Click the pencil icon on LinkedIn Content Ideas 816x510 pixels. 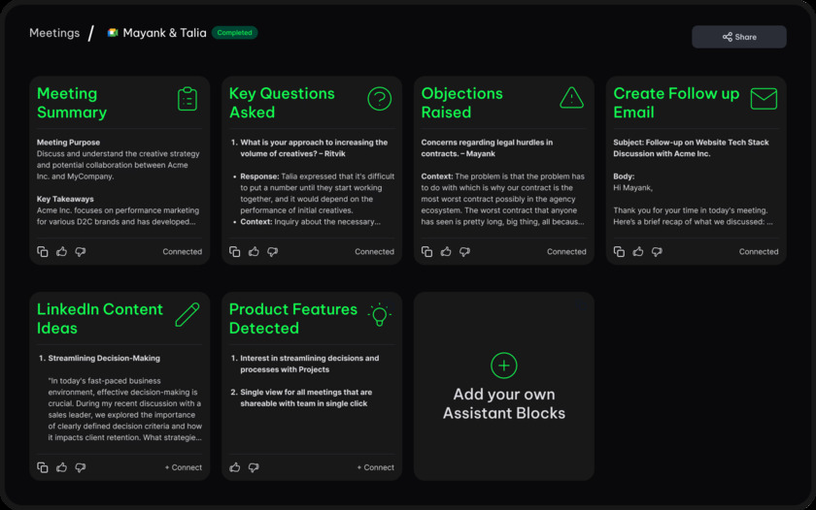tap(187, 314)
